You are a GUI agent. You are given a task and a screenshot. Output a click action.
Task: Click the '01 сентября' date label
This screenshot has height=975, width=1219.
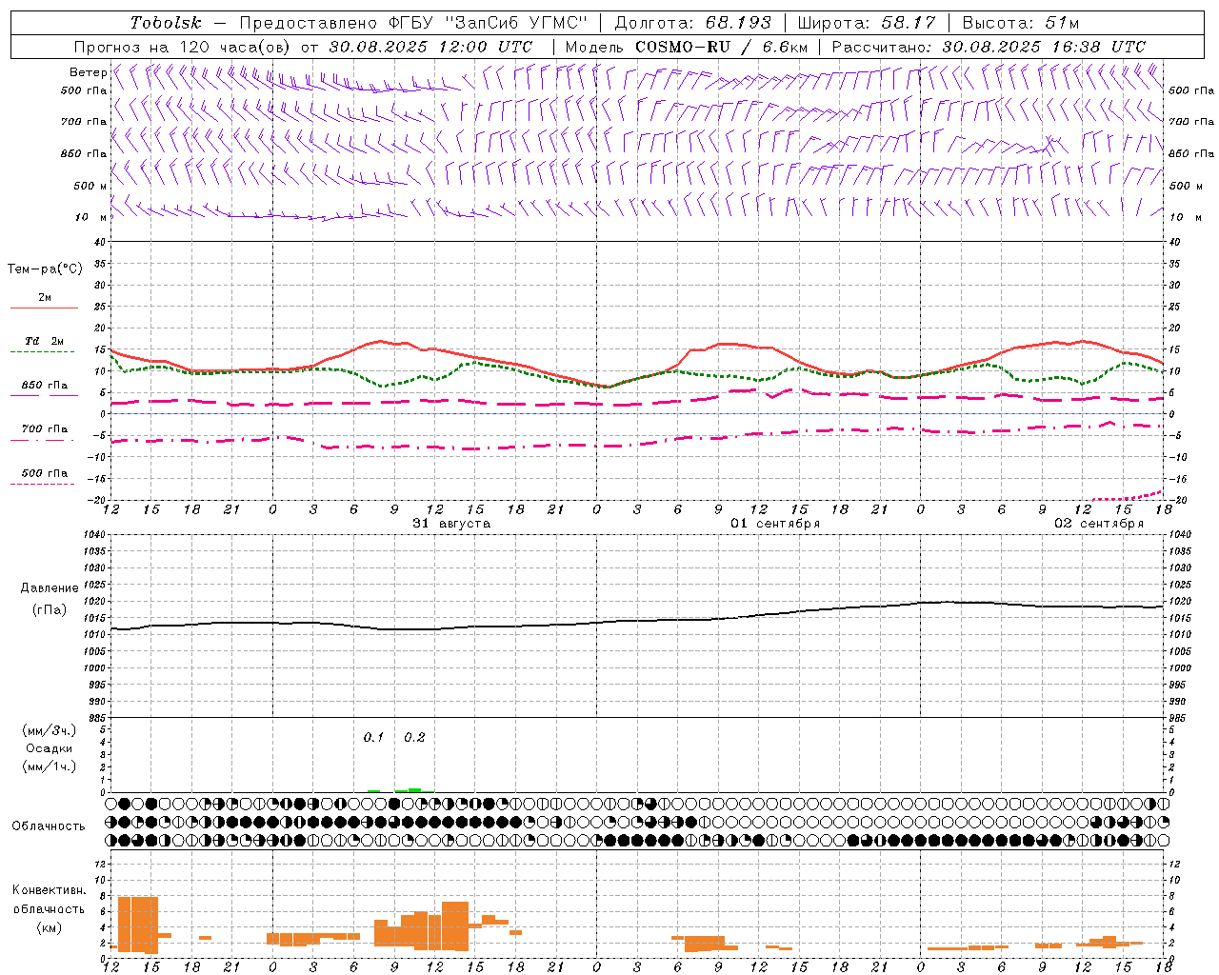coord(775,524)
